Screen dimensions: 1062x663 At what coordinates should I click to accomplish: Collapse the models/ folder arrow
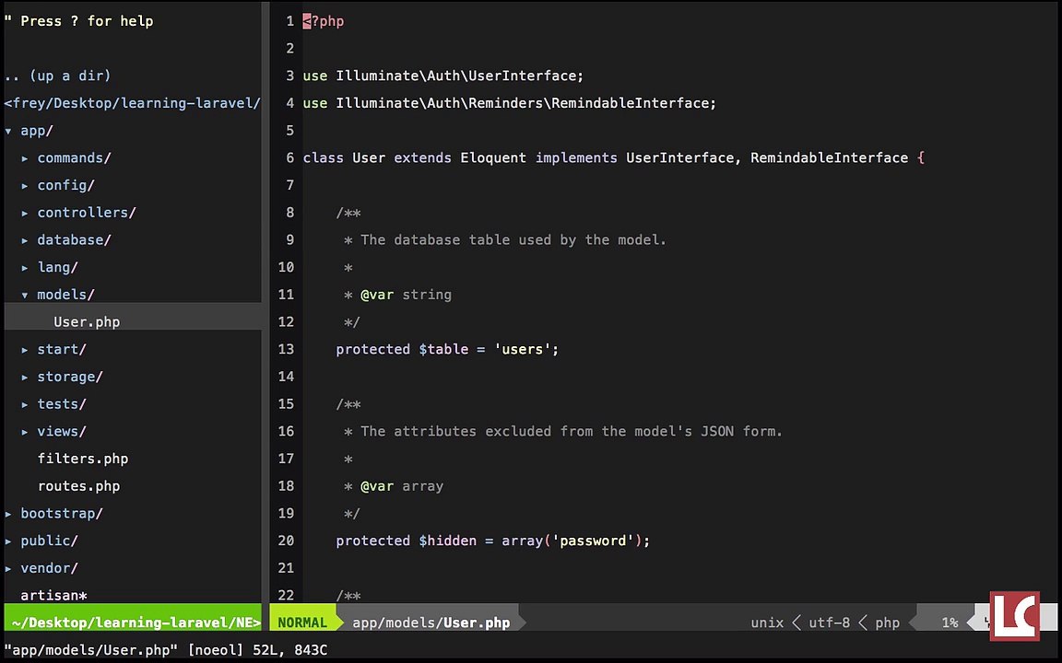pos(25,296)
